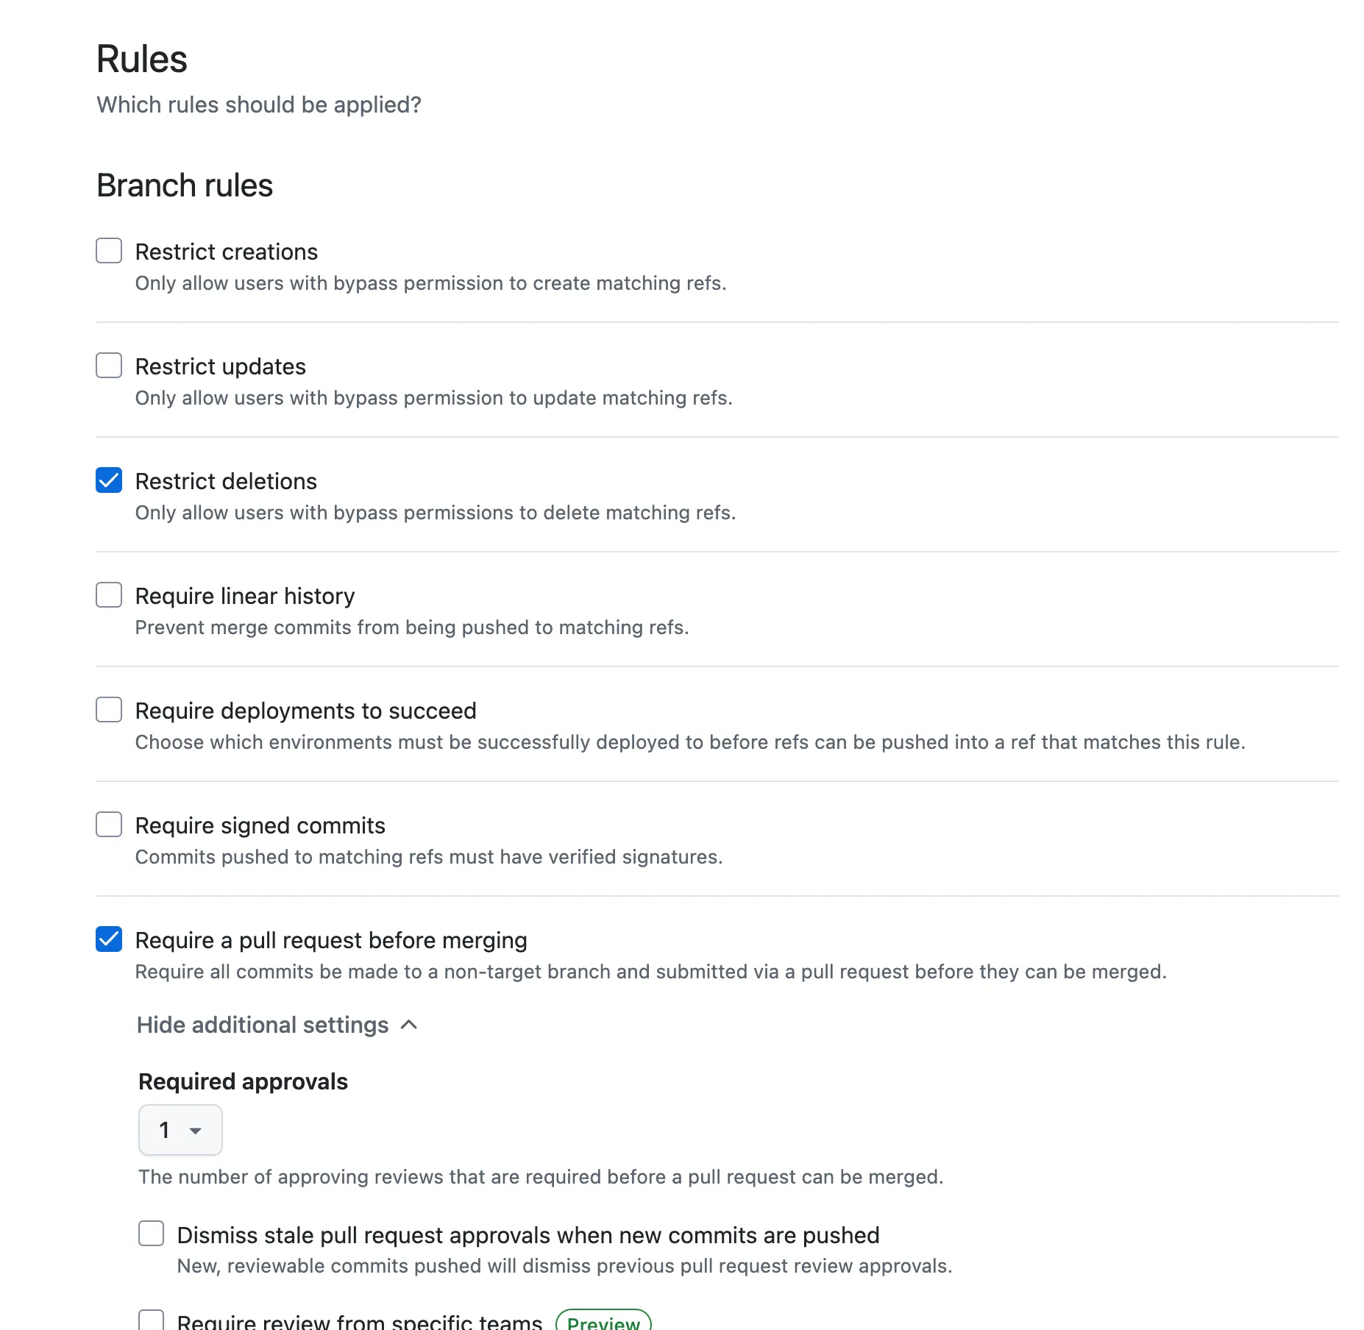Viewport: 1364px width, 1330px height.
Task: Click the dropdown arrow beside approval count 1
Action: click(196, 1130)
